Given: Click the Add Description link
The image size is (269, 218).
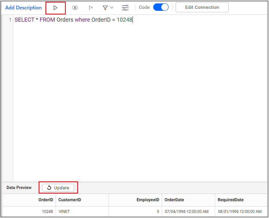Looking at the screenshot, I should [x=24, y=8].
